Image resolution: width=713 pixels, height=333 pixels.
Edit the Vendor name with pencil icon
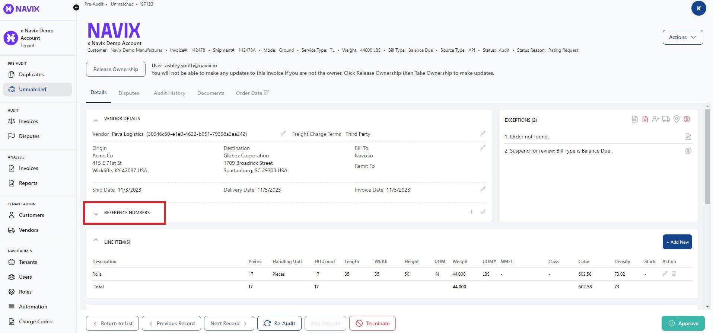pyautogui.click(x=283, y=133)
